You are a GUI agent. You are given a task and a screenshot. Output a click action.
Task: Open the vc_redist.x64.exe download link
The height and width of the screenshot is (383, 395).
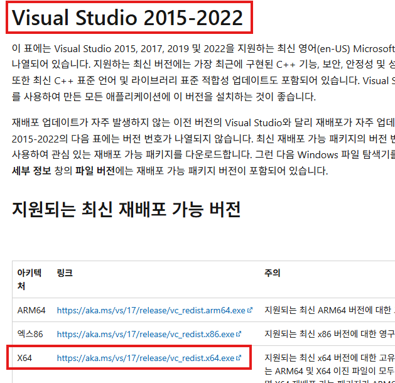pos(146,358)
